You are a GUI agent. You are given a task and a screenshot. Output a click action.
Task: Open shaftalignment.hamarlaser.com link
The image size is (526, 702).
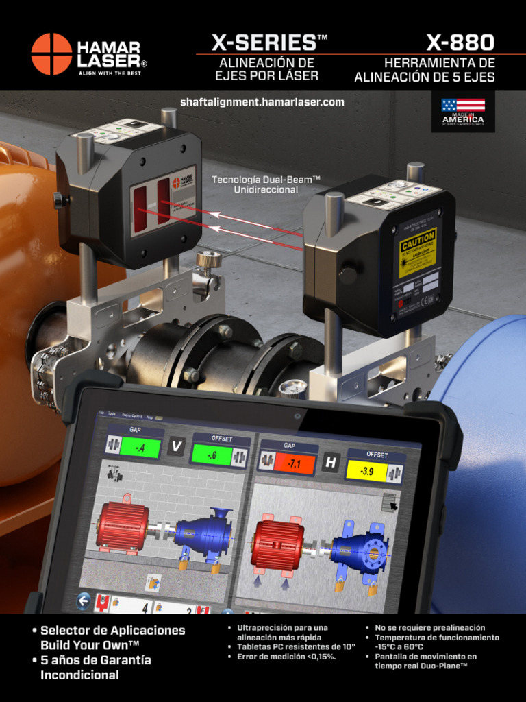[x=262, y=102]
